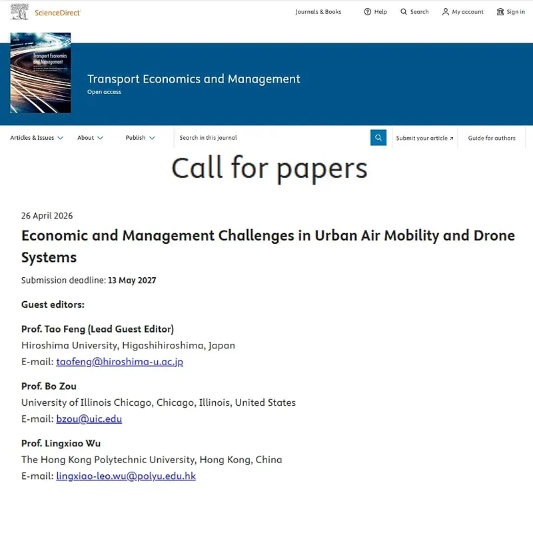
Task: Click the About chevron arrow
Action: tap(100, 138)
